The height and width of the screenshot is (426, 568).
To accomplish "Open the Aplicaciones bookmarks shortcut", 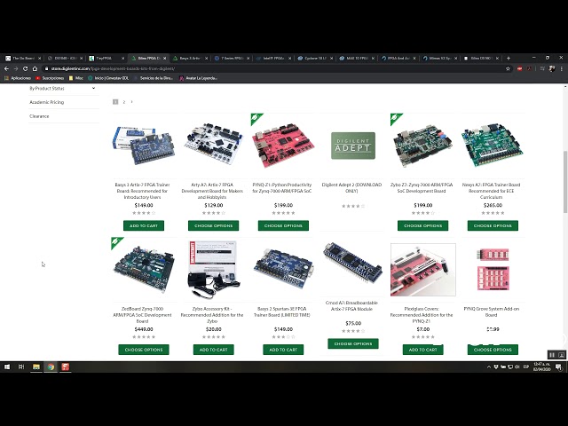I will 18,78.
